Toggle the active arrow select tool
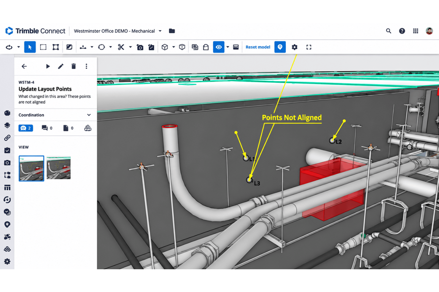This screenshot has height=292, width=439. pos(30,47)
